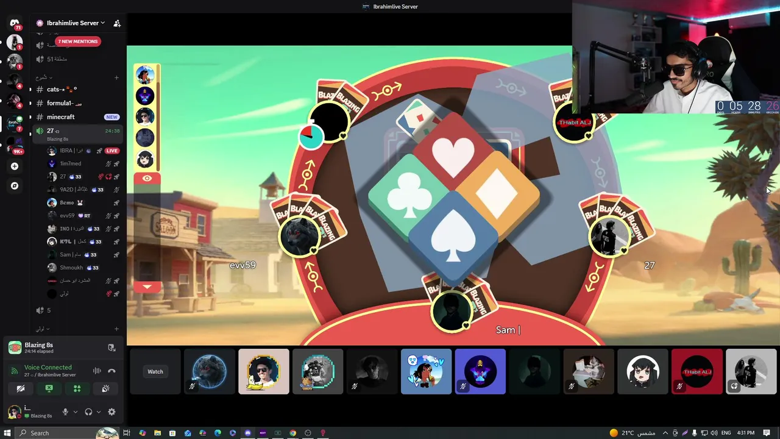The width and height of the screenshot is (780, 439).
Task: Click voice participant K7L
Action: 83,241
